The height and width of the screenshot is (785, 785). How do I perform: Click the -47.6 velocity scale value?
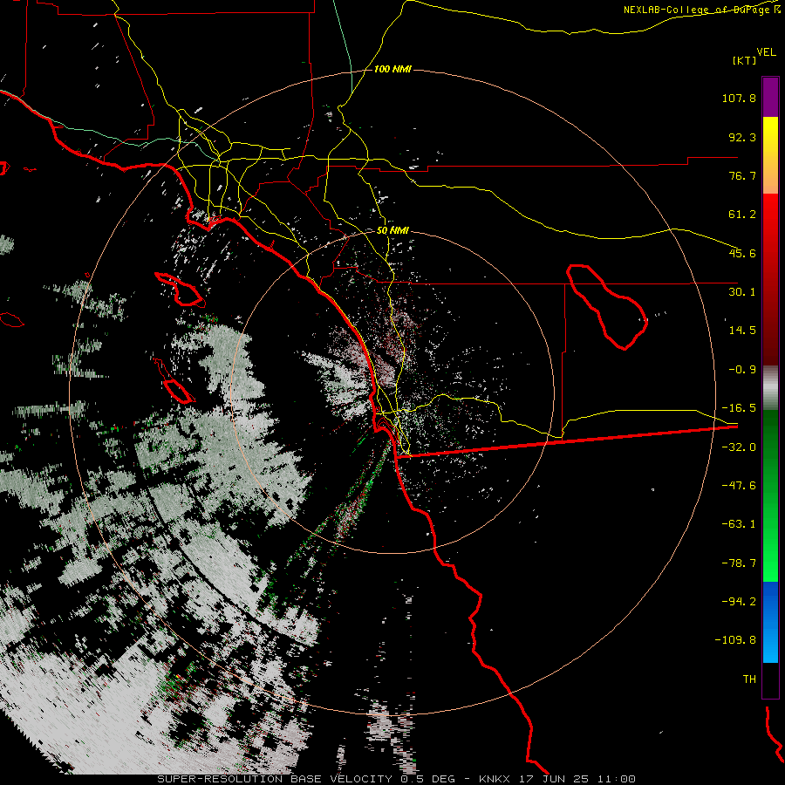coord(739,486)
